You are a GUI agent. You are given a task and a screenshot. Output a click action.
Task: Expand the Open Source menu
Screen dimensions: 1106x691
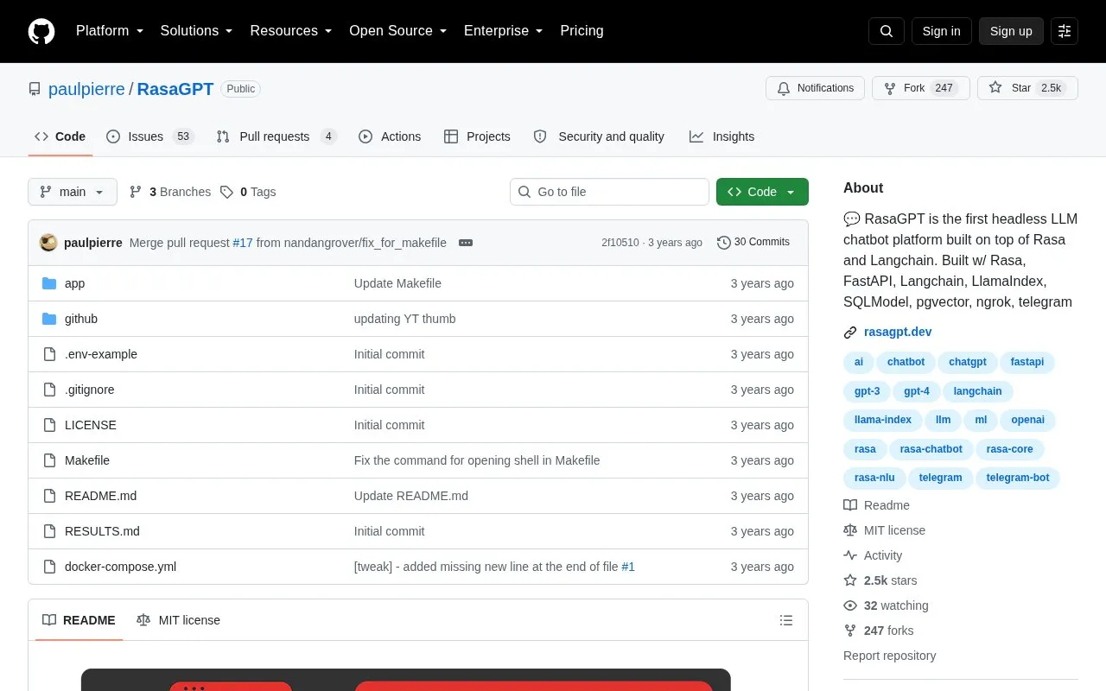pyautogui.click(x=398, y=31)
